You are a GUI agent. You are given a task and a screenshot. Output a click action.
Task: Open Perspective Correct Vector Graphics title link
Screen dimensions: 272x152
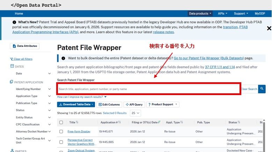(82, 142)
